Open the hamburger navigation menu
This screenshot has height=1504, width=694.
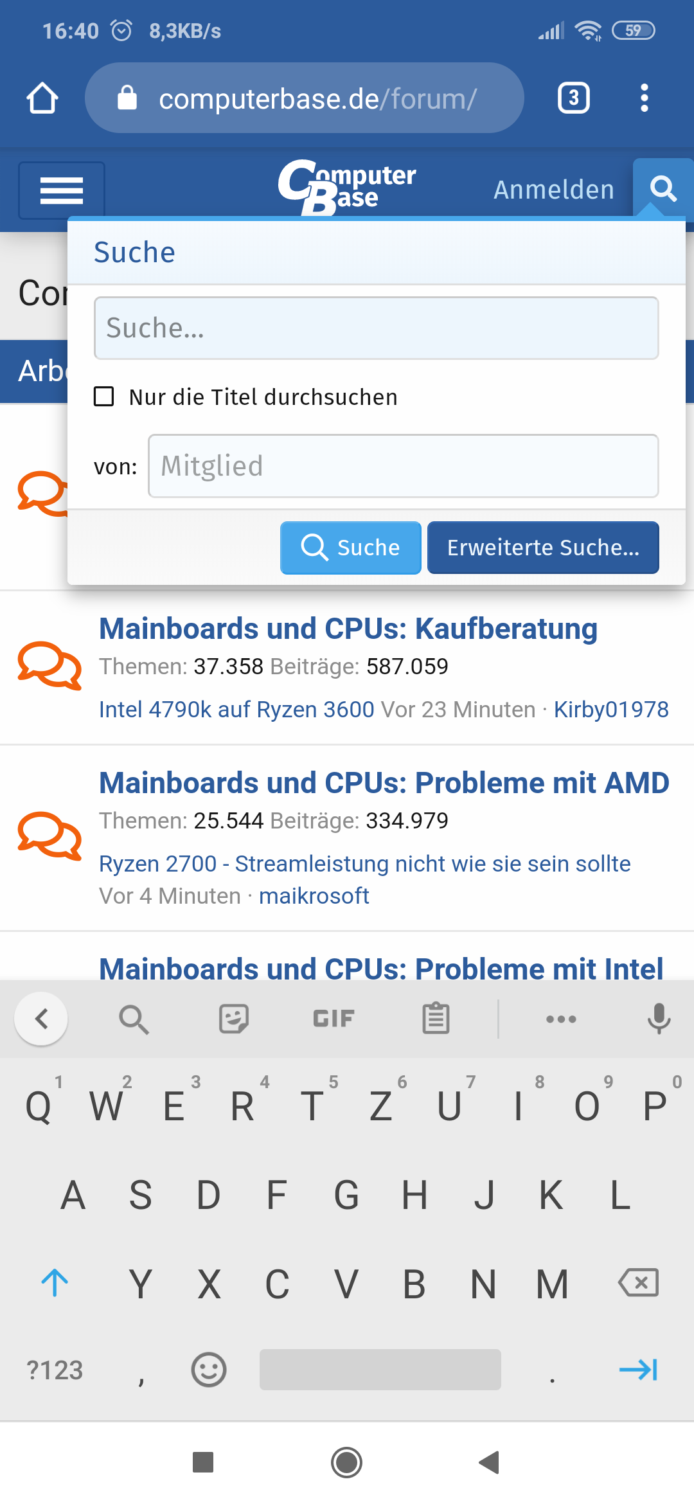[62, 190]
